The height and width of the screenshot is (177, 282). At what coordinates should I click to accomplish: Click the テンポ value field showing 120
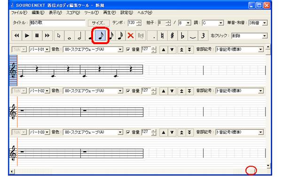click(132, 23)
